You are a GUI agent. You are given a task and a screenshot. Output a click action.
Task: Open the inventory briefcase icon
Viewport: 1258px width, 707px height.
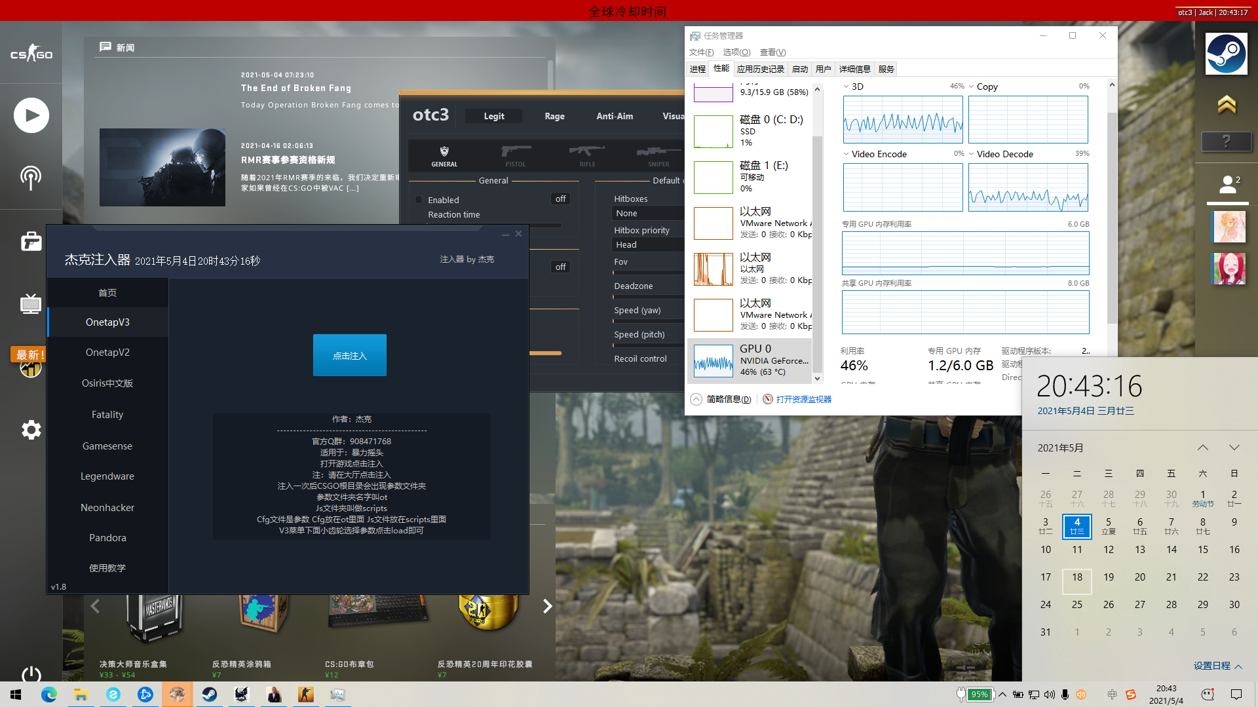click(31, 241)
